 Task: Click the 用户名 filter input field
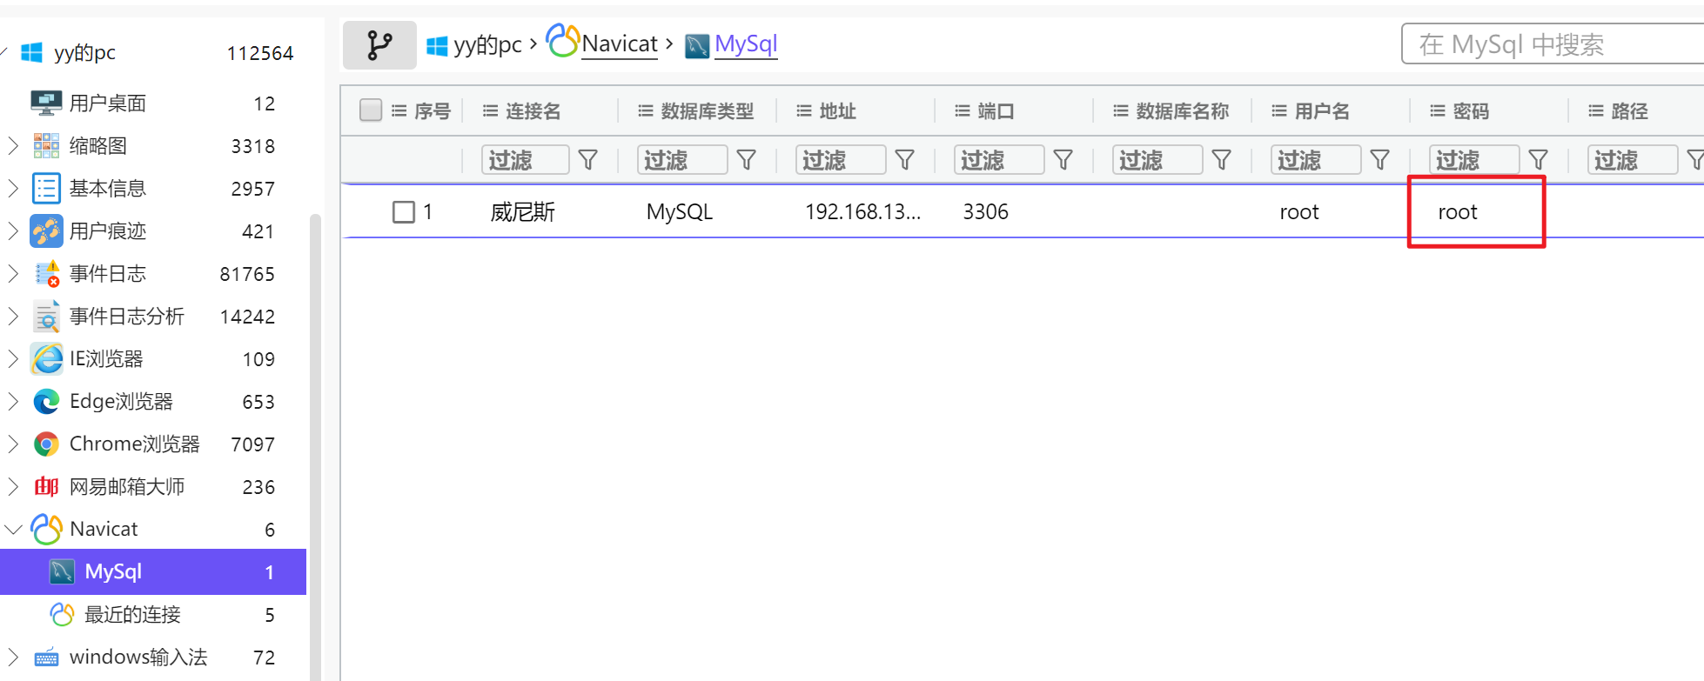(x=1316, y=160)
